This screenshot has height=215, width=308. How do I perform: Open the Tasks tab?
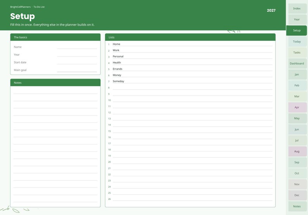pyautogui.click(x=297, y=52)
